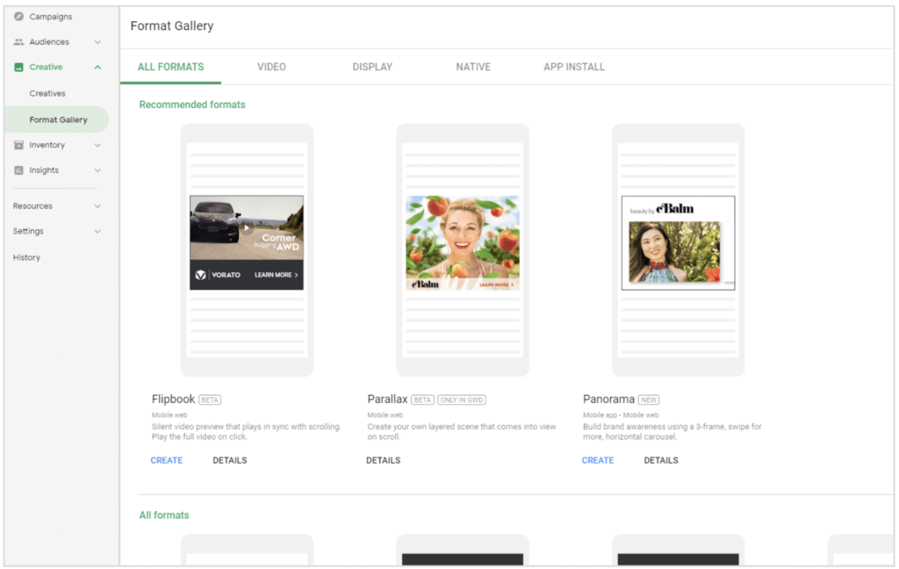Select the Creative image icon in sidebar
Viewport: 899px width, 569px height.
tap(21, 67)
